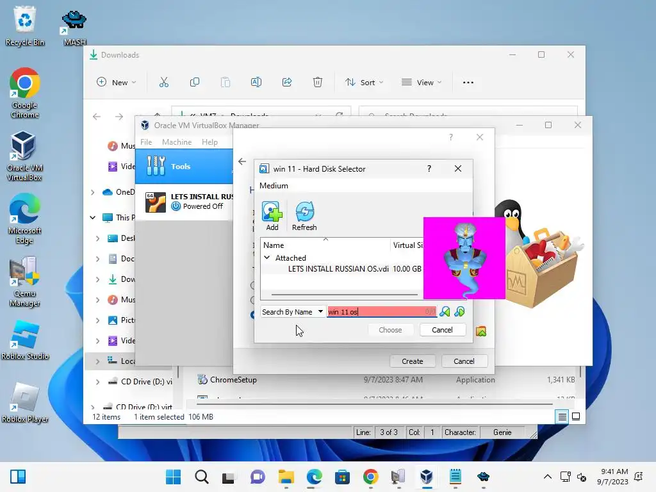Click Cancel in the VM creation wizard

[464, 361]
